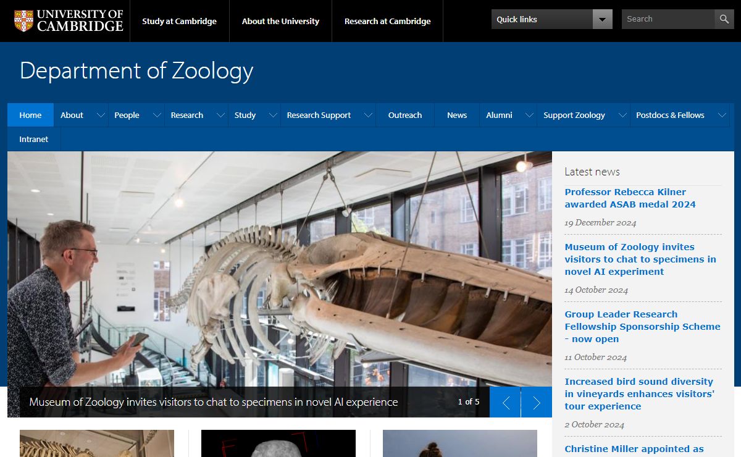Open About the University

pyautogui.click(x=280, y=21)
